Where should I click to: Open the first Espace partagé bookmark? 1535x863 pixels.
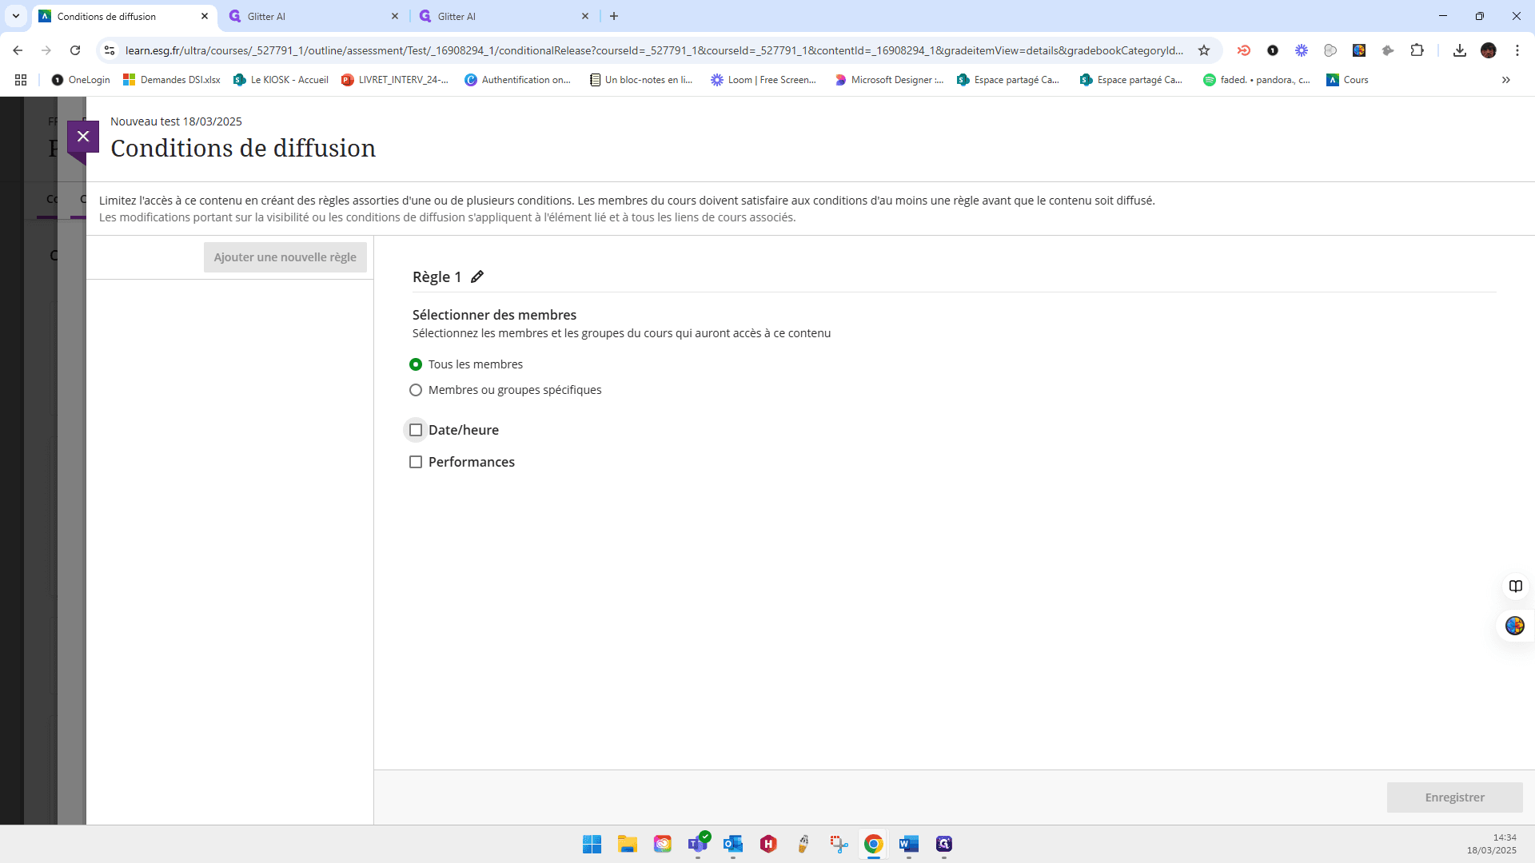(1009, 80)
